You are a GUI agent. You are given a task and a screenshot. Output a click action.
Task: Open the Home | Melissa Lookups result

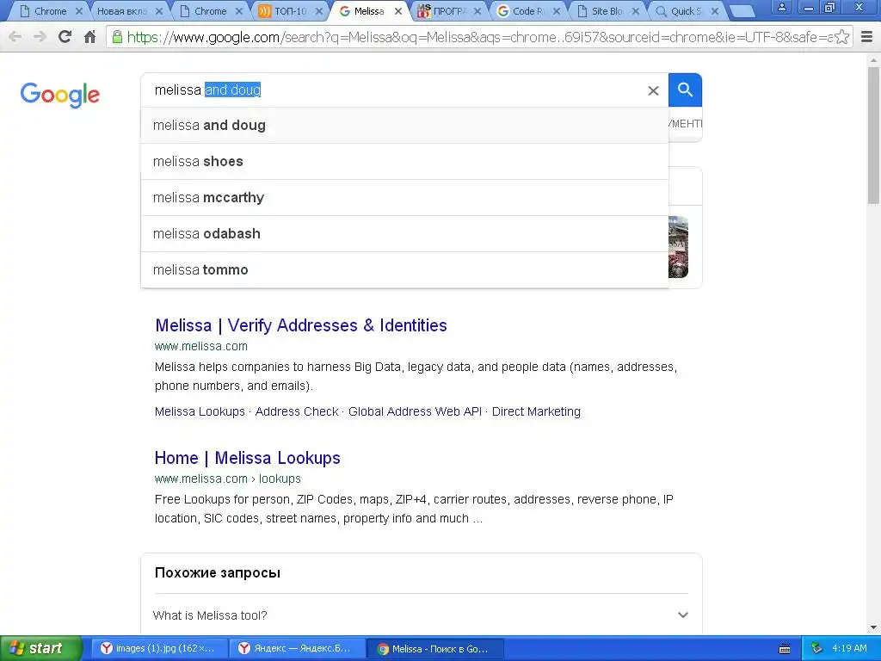pos(248,458)
